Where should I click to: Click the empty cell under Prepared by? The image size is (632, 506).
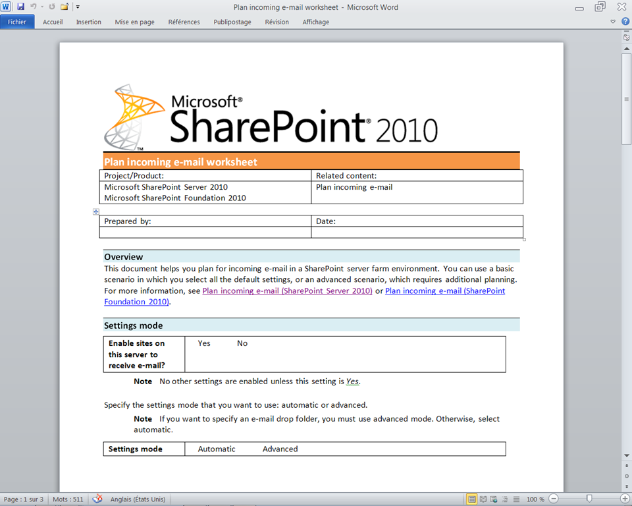pyautogui.click(x=205, y=233)
